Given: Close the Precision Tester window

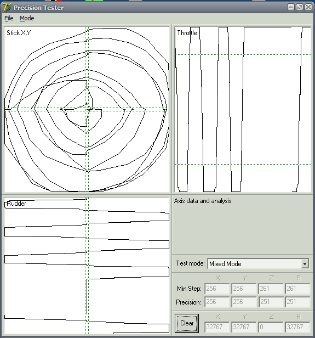Looking at the screenshot, I should pos(308,7).
